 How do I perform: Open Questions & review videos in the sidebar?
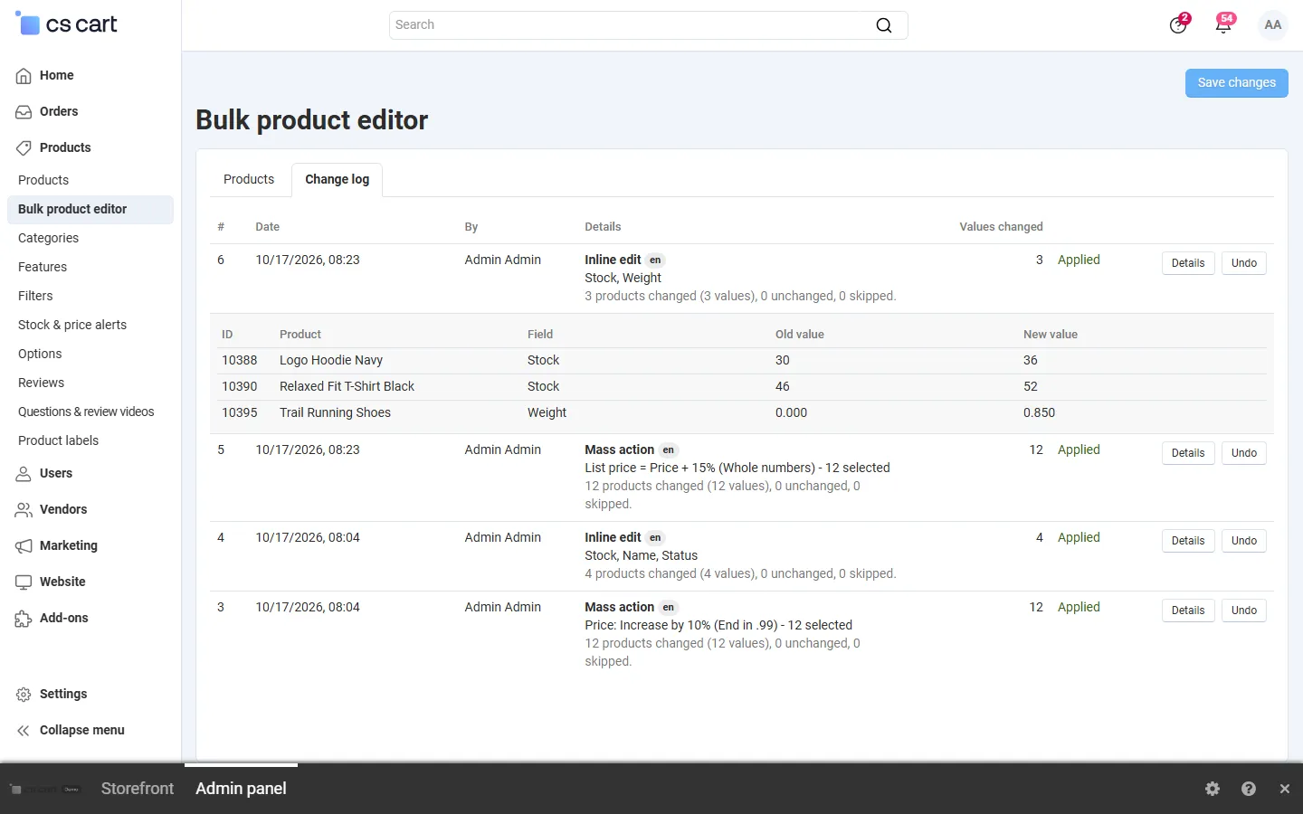[86, 412]
